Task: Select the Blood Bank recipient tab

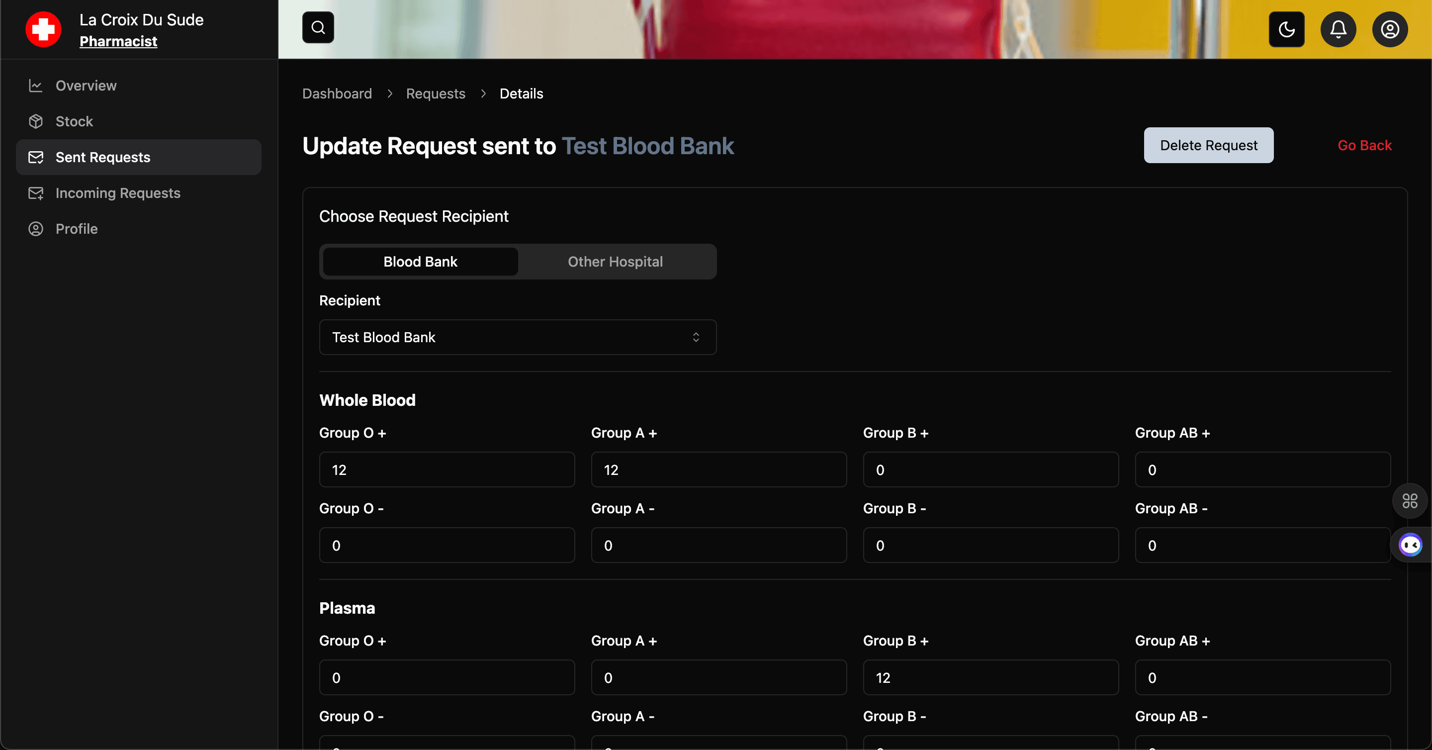Action: click(x=420, y=261)
